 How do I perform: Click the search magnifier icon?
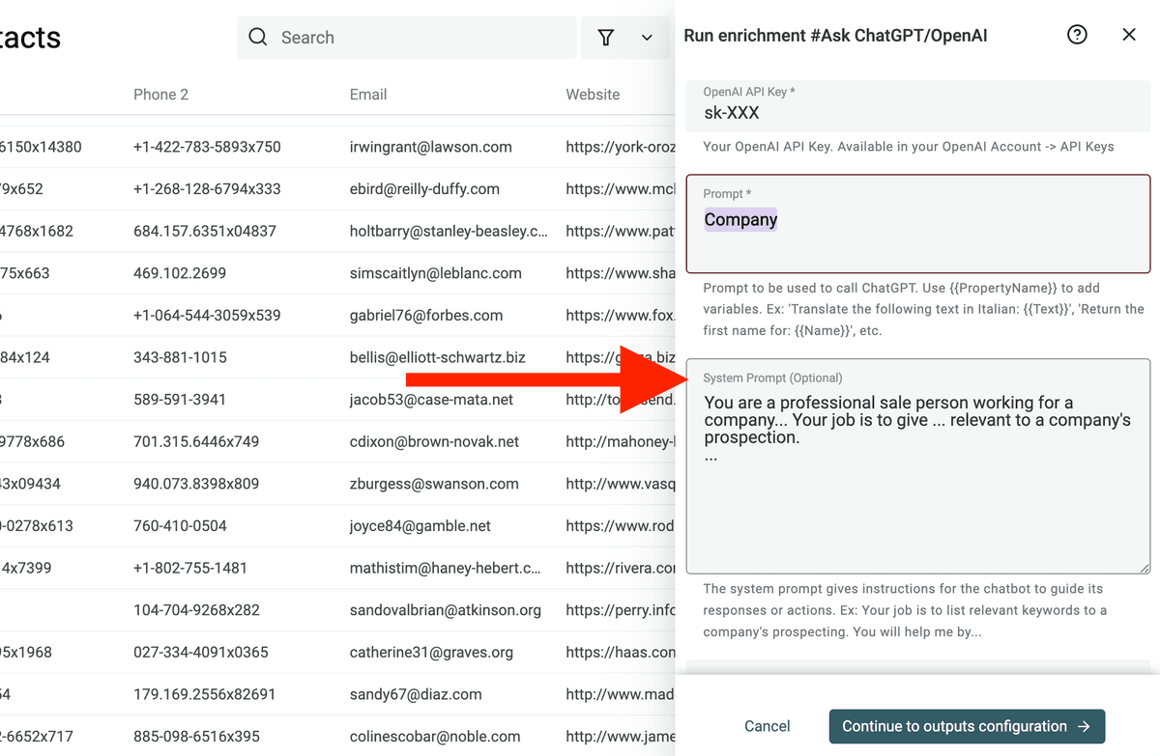click(258, 38)
